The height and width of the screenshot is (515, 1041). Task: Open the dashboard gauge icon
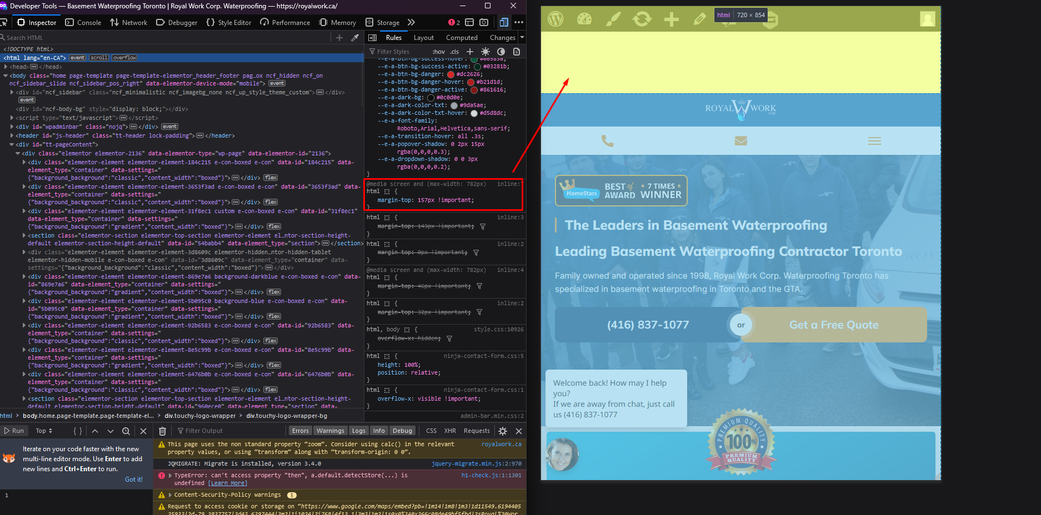pyautogui.click(x=584, y=19)
